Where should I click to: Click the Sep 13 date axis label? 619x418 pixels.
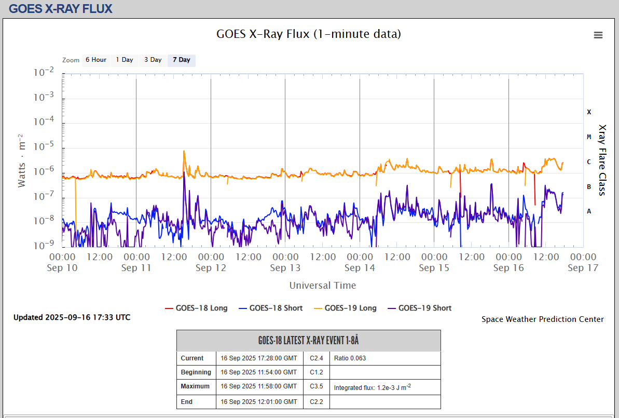(285, 268)
